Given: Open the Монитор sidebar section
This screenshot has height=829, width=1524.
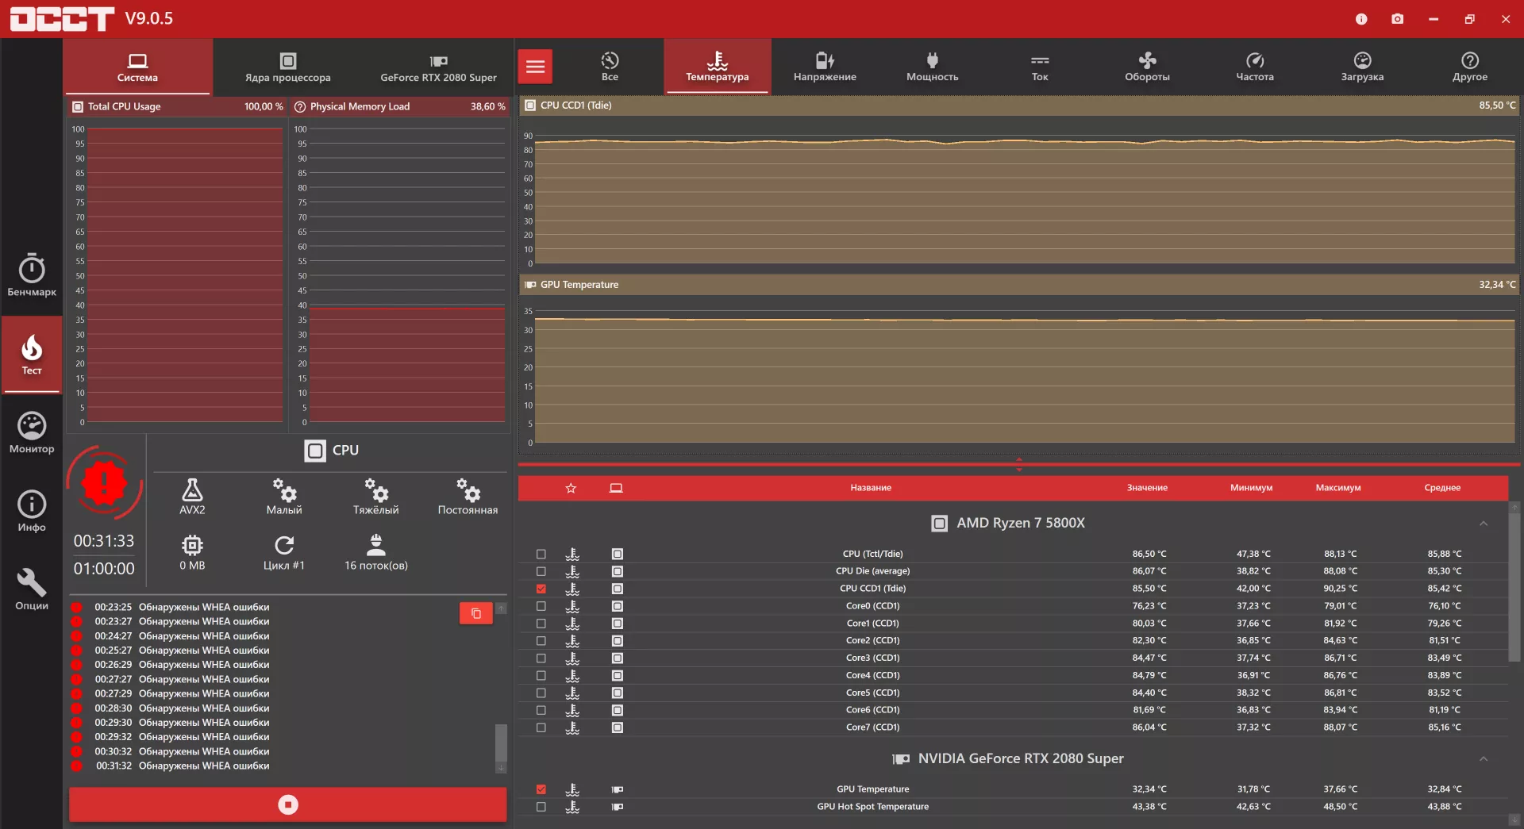Looking at the screenshot, I should (32, 432).
